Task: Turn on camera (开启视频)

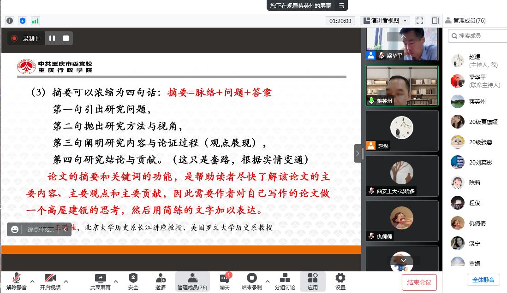Action: click(x=50, y=281)
